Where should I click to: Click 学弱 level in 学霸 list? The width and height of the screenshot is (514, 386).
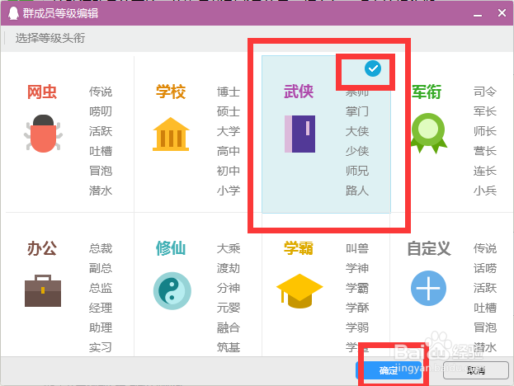[x=357, y=327]
